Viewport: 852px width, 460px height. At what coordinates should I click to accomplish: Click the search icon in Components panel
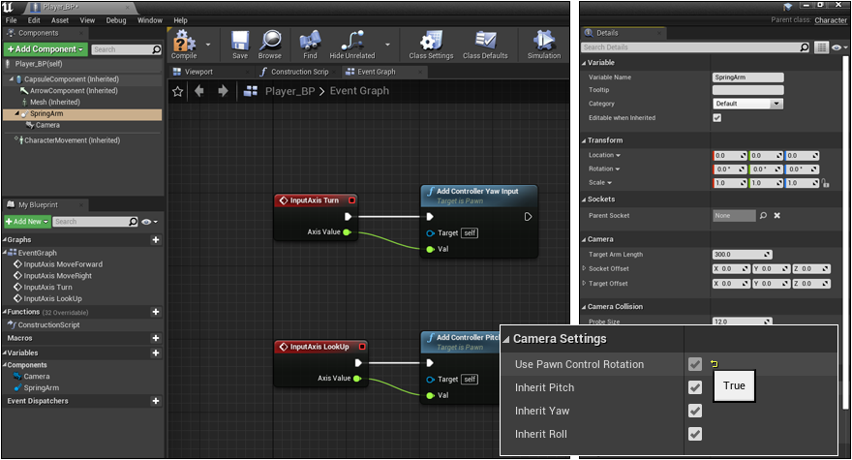tap(157, 49)
